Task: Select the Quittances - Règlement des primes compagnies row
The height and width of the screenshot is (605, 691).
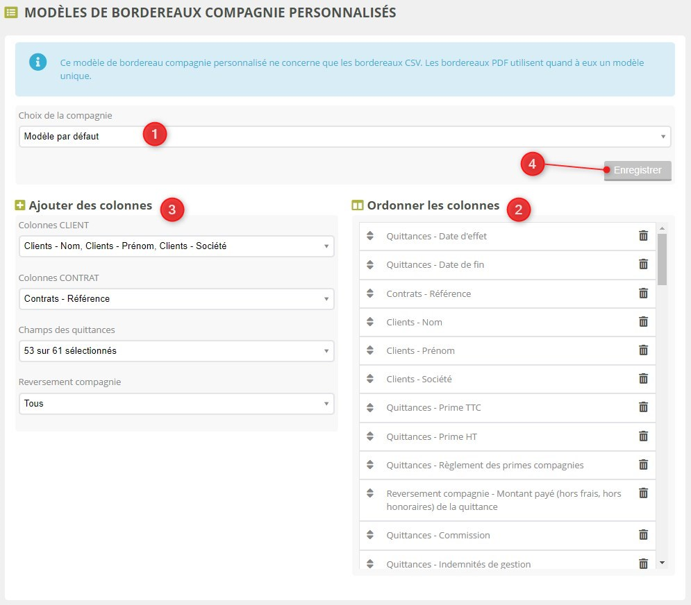Action: click(x=485, y=465)
